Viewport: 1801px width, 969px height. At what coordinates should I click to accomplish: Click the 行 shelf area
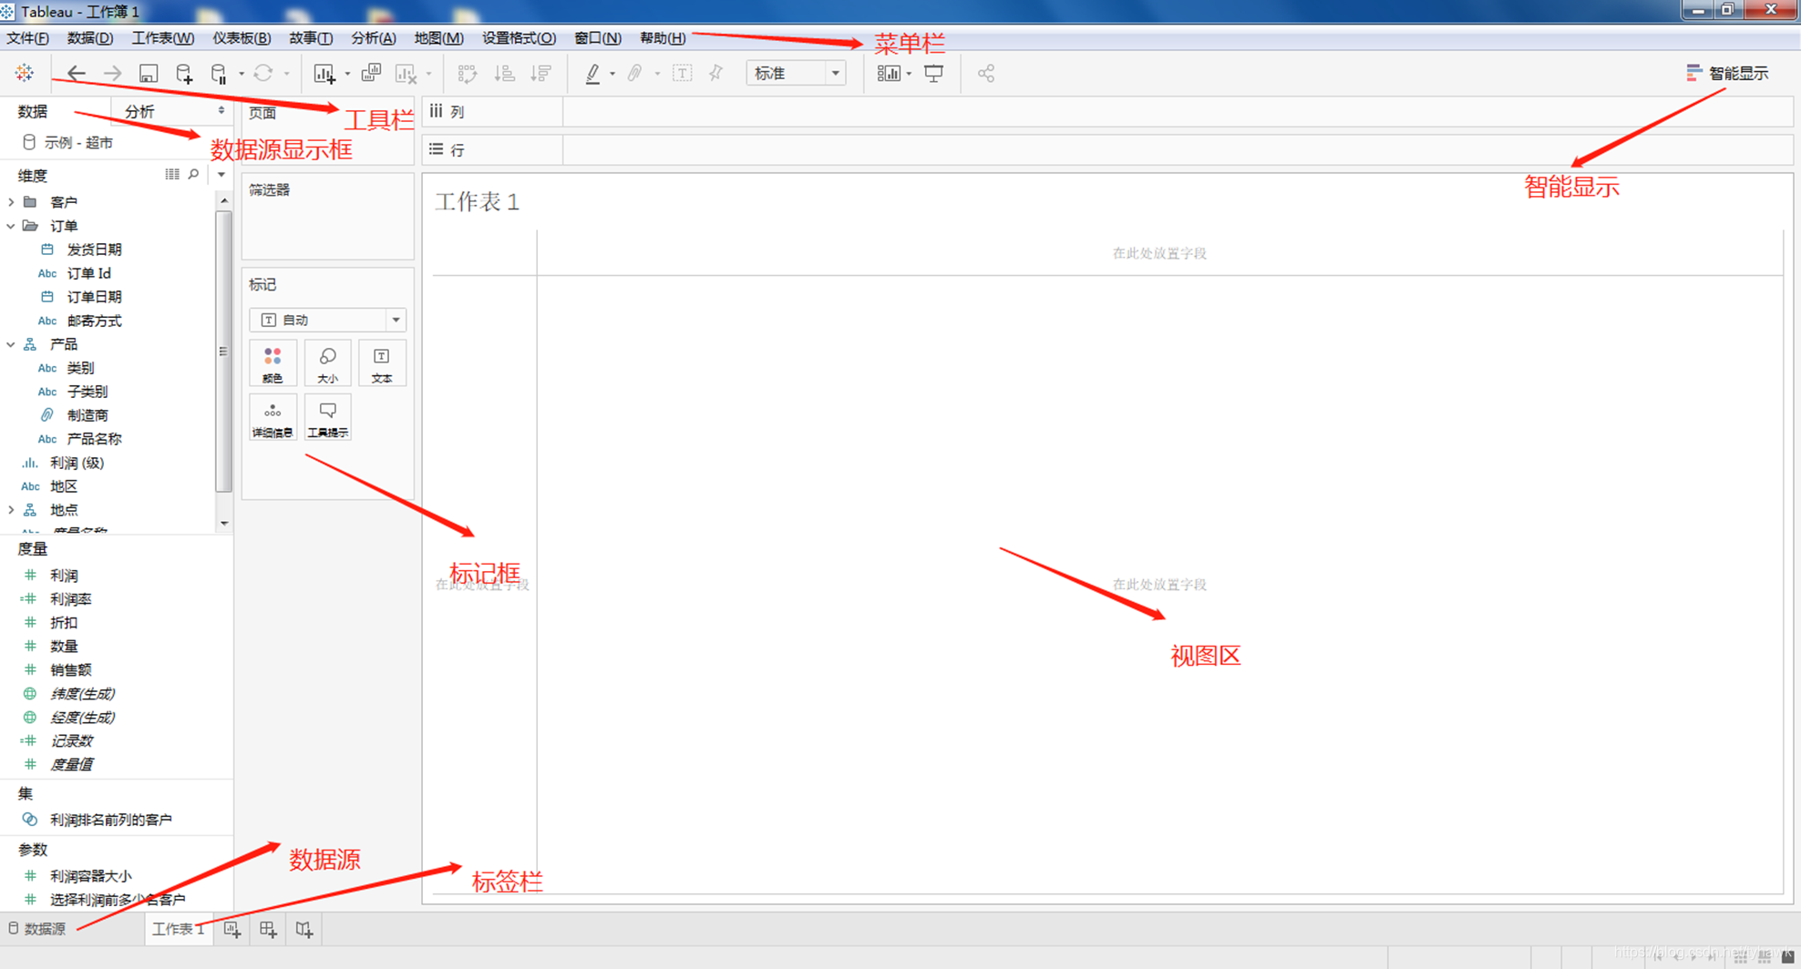pos(1178,149)
